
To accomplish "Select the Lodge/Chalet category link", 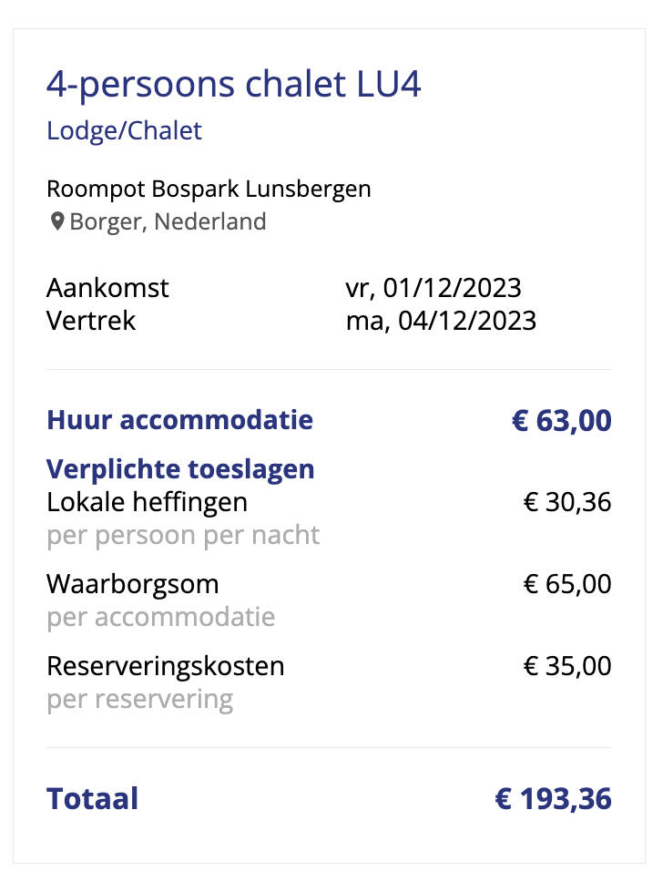I will (124, 131).
